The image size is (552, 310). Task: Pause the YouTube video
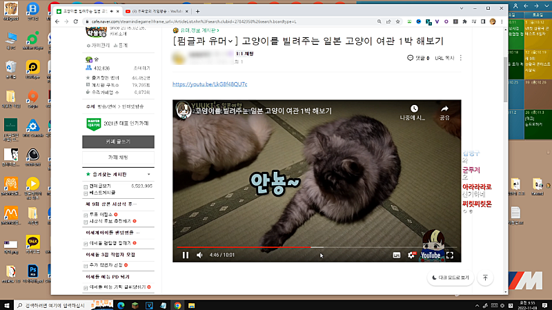pos(185,255)
